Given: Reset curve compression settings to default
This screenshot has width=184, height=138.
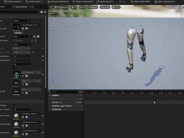Looking at the screenshot, I should (x=43, y=124).
